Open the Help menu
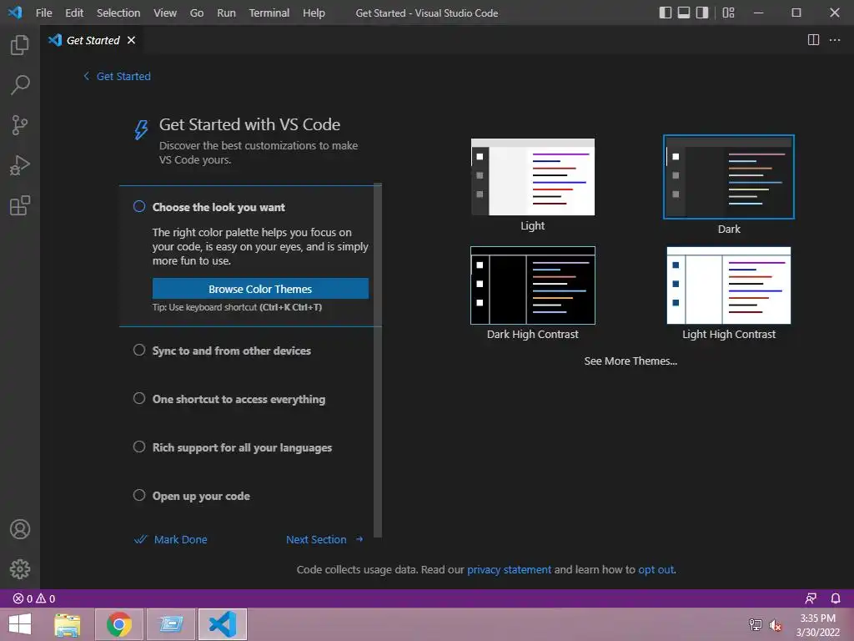Image resolution: width=854 pixels, height=641 pixels. tap(314, 13)
